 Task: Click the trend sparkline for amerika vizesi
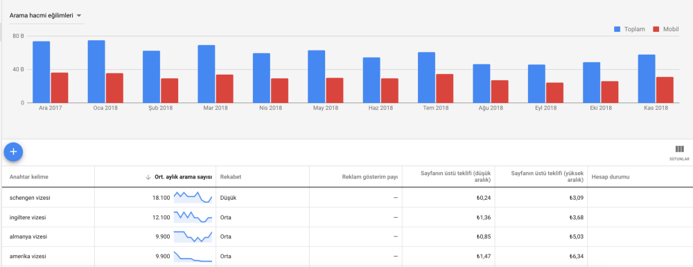(193, 256)
